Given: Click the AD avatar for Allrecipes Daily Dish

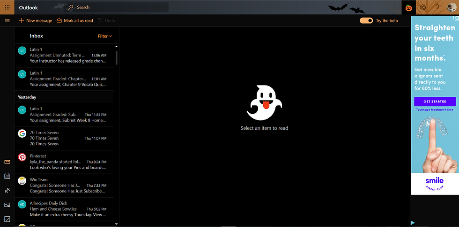Looking at the screenshot, I should [x=22, y=205].
